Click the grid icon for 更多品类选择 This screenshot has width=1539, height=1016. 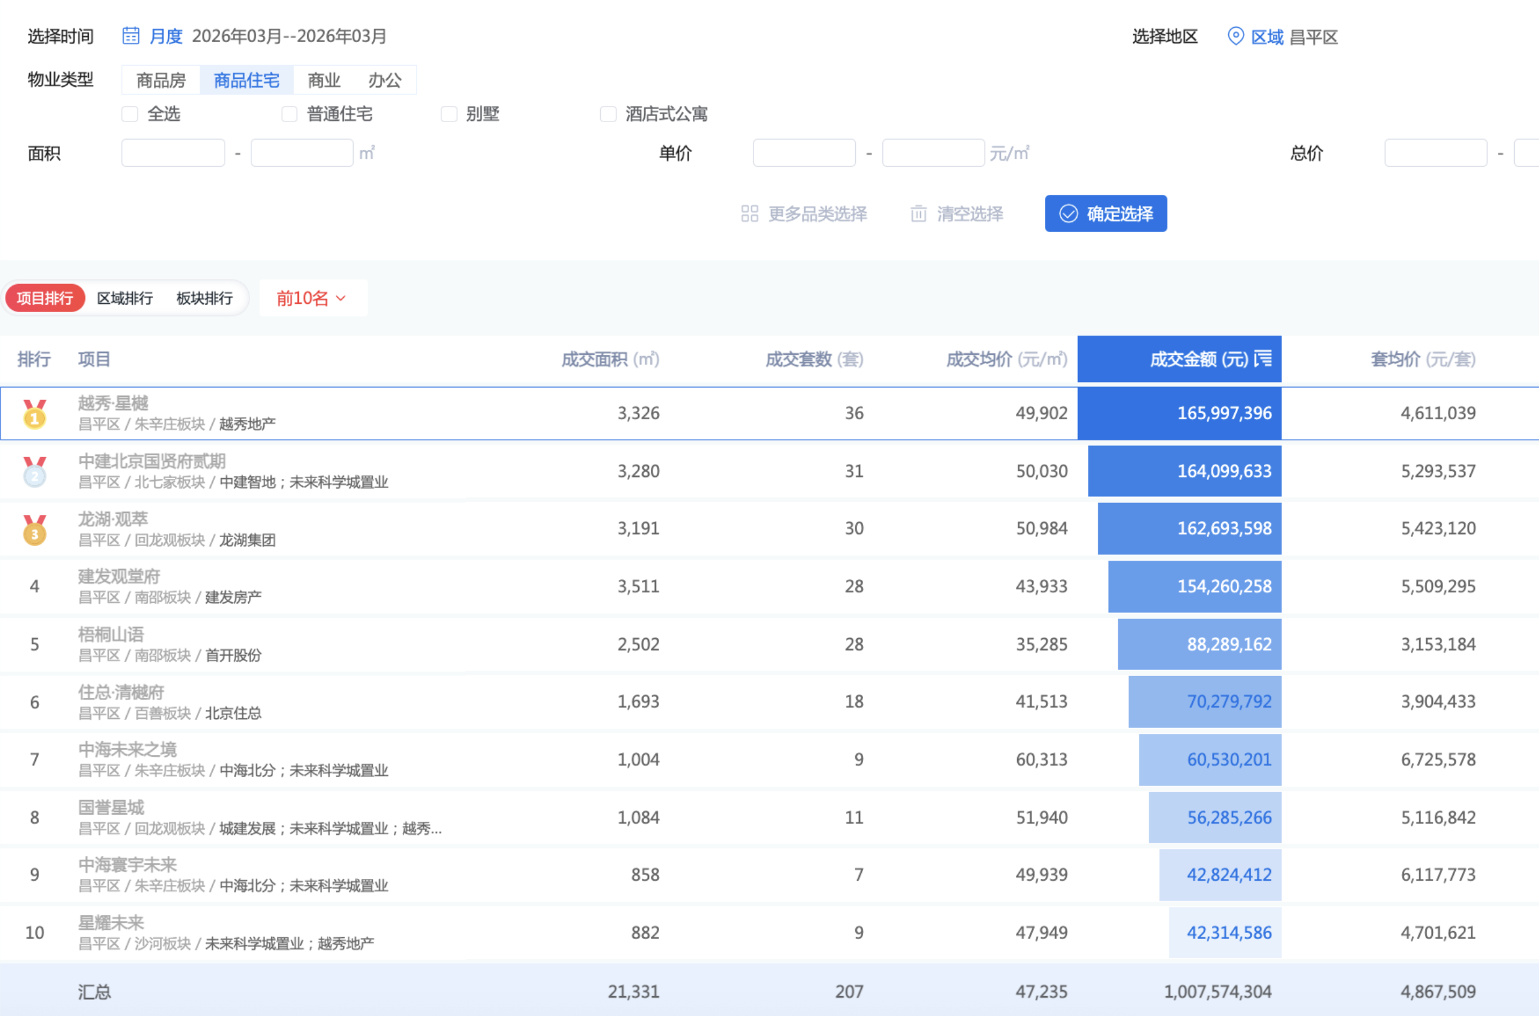click(750, 214)
